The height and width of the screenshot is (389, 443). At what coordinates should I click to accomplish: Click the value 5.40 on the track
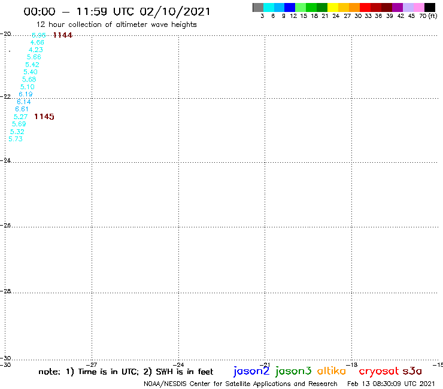pyautogui.click(x=31, y=72)
